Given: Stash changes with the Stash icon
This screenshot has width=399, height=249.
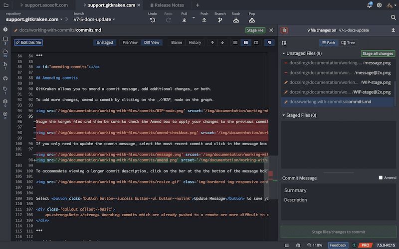Looking at the screenshot, I should (236, 20).
